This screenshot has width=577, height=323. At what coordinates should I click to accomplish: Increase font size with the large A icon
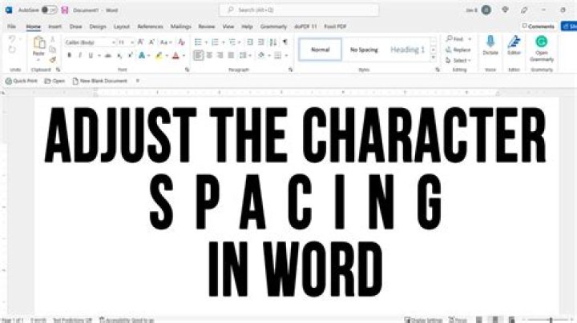point(140,42)
